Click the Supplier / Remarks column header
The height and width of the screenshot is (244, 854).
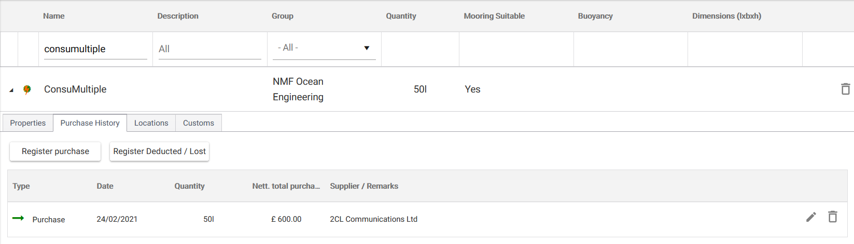(364, 186)
